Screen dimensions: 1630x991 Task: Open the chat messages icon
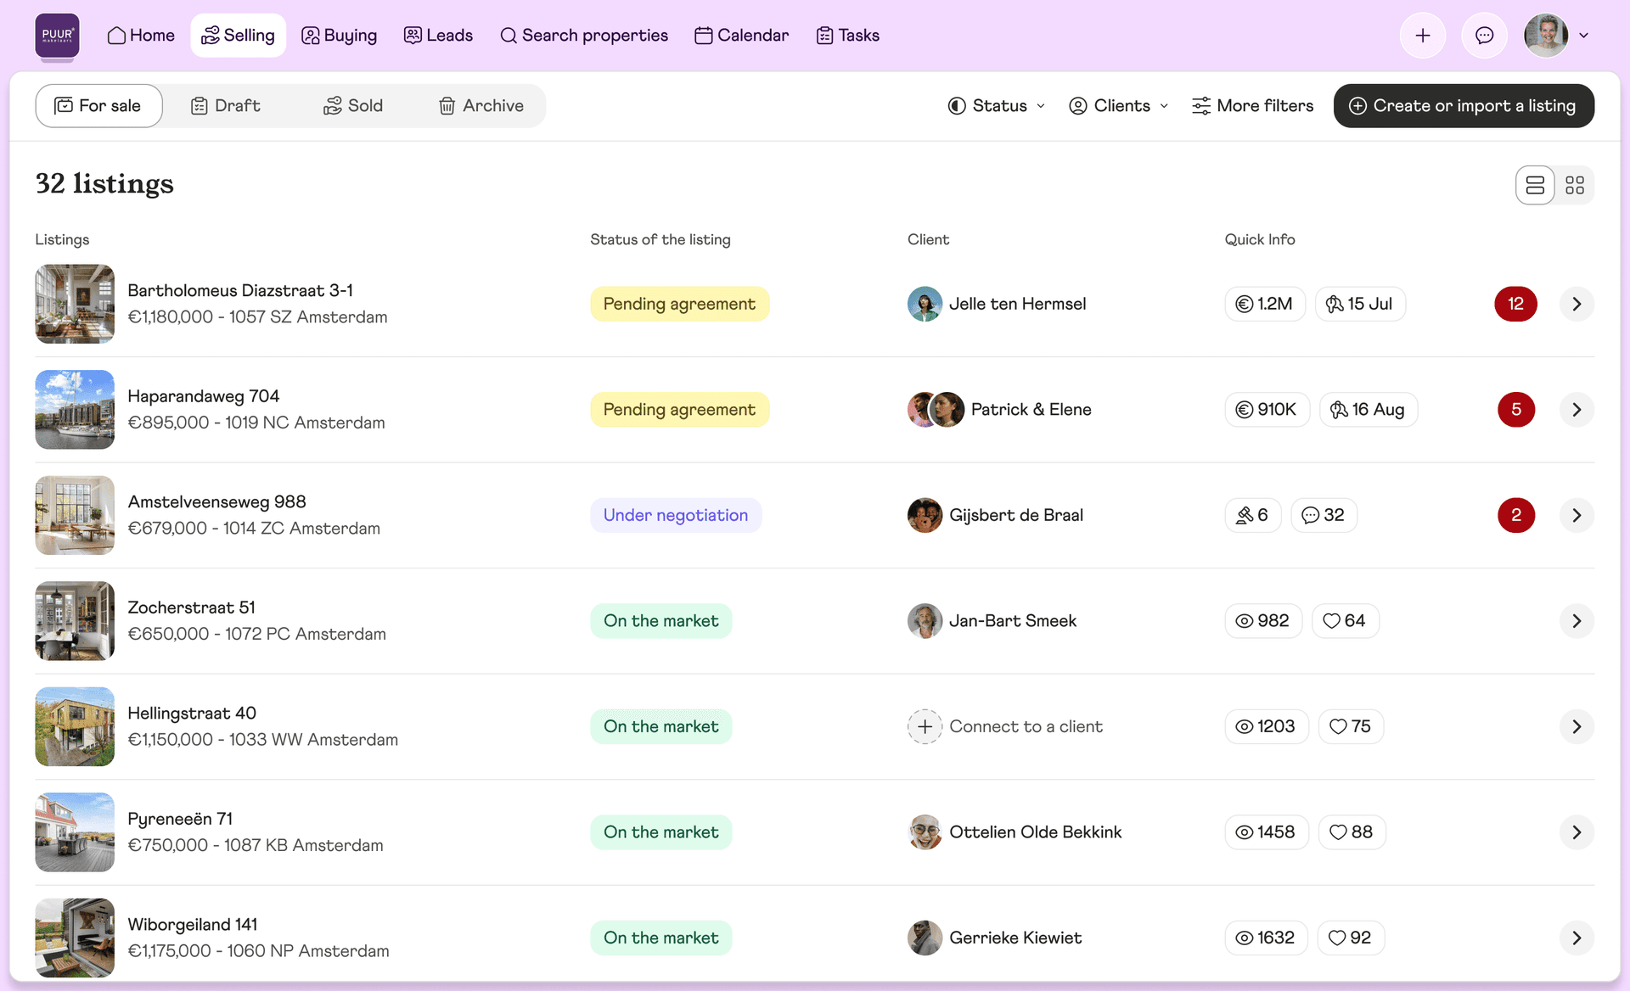pyautogui.click(x=1484, y=35)
